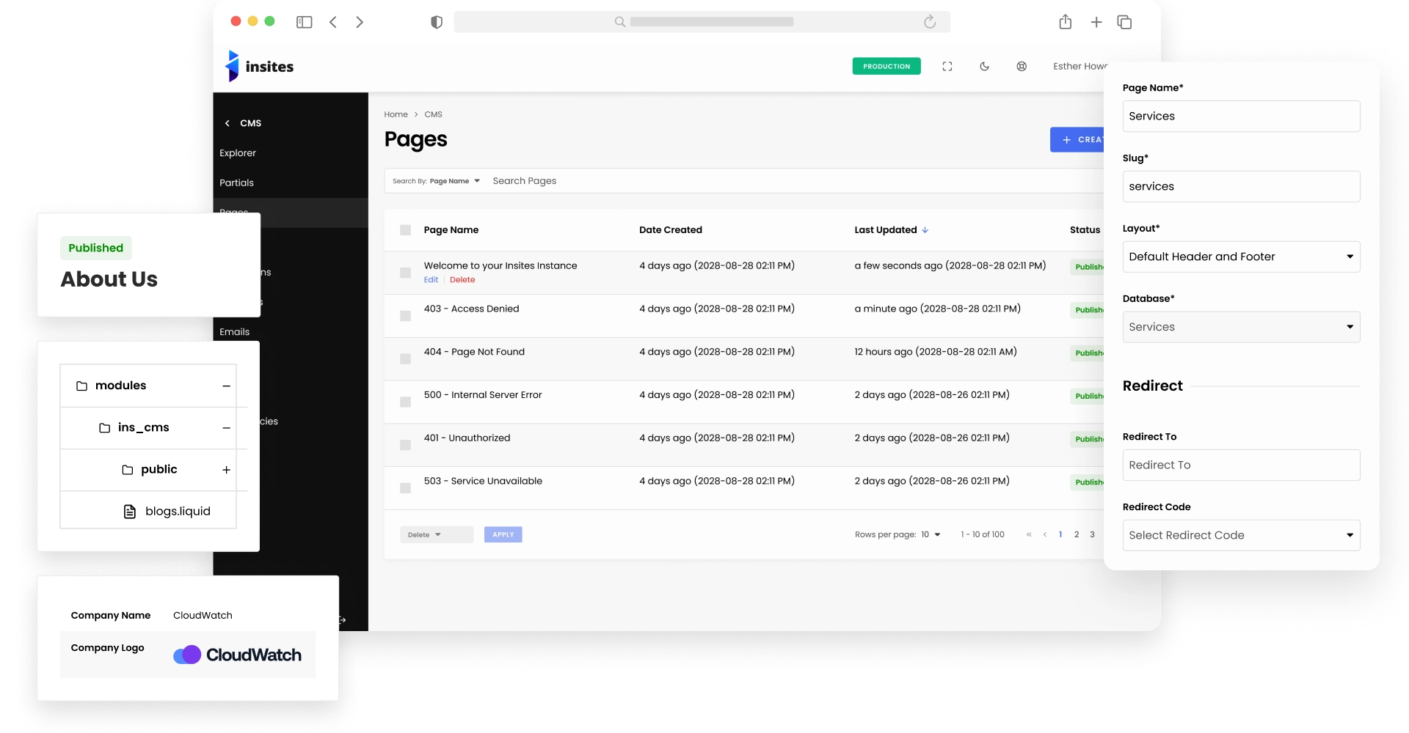
Task: Open Explorer in the CMS sidebar
Action: point(238,153)
